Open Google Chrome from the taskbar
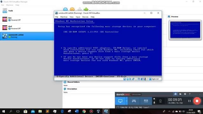203x114 pixels. [84, 111]
